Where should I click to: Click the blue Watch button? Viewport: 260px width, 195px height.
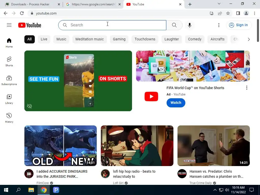(x=176, y=103)
